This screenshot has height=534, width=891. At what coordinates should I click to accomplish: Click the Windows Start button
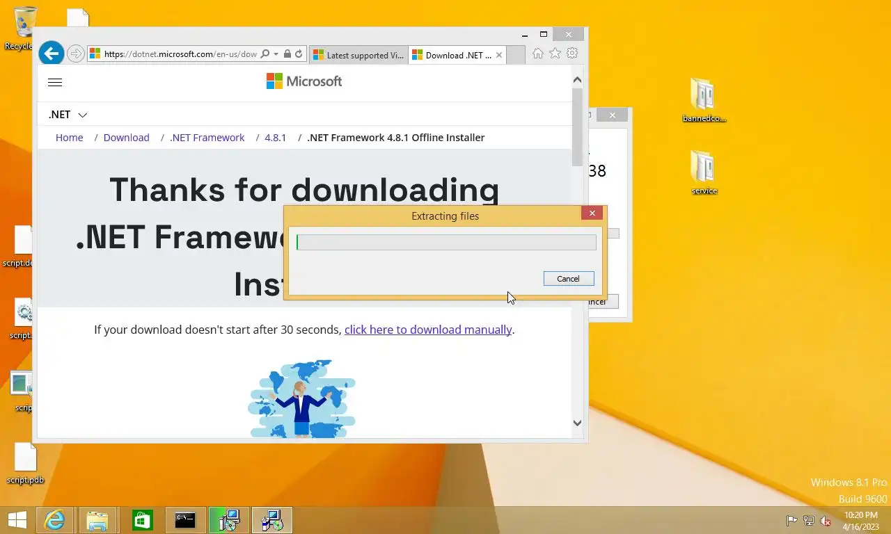[x=17, y=520]
